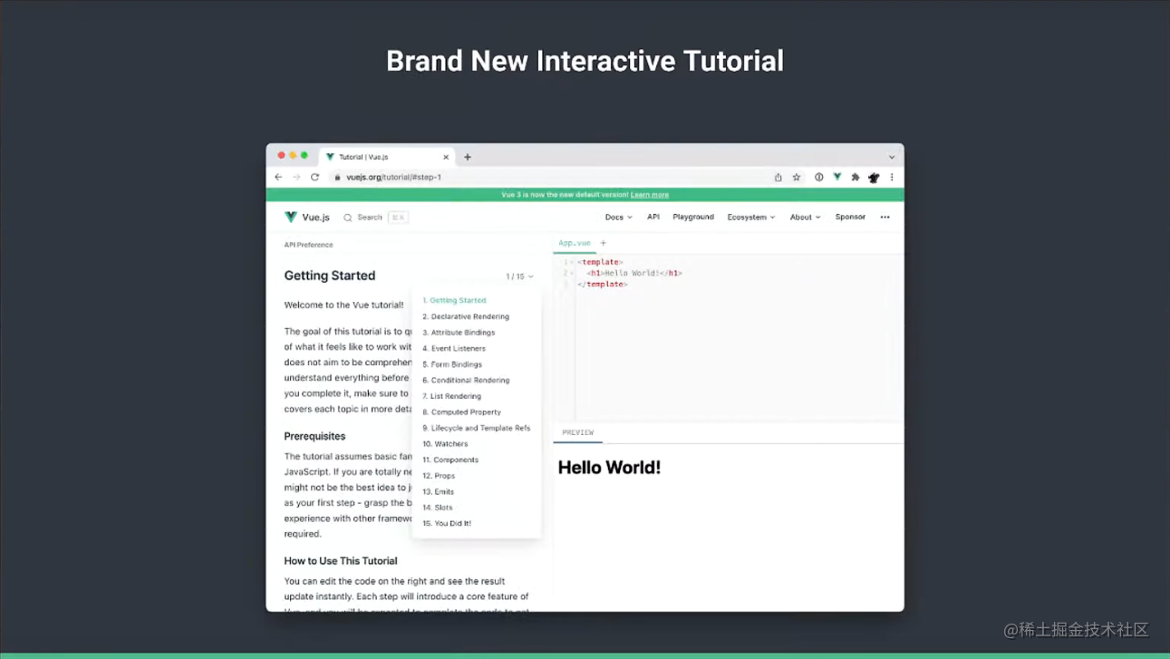The image size is (1170, 659).
Task: Open step 6. Conditional Rendering
Action: pos(466,381)
